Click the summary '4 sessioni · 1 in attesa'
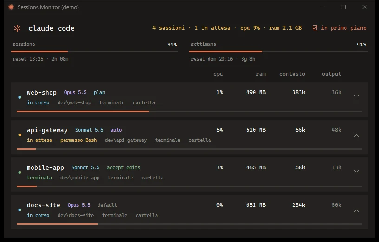 click(191, 28)
